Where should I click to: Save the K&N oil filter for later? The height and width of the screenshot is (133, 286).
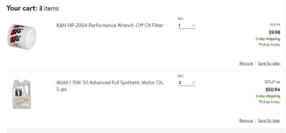click(269, 63)
